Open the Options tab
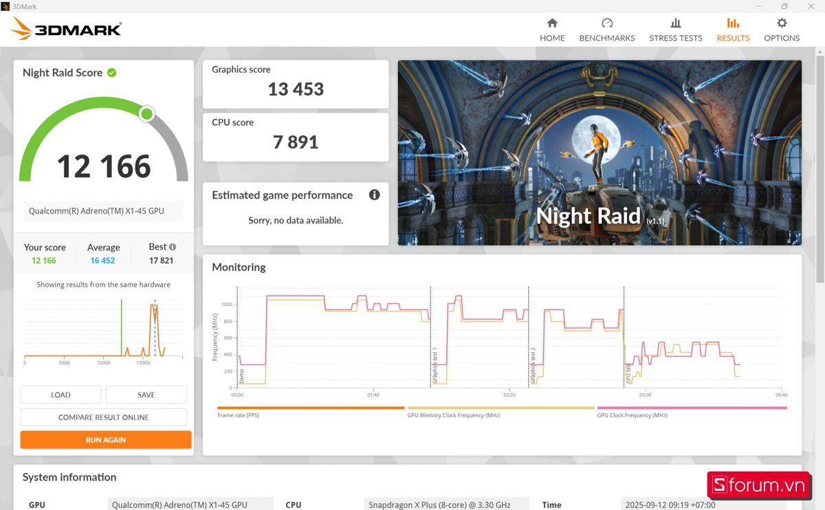The height and width of the screenshot is (510, 825). pos(782,30)
